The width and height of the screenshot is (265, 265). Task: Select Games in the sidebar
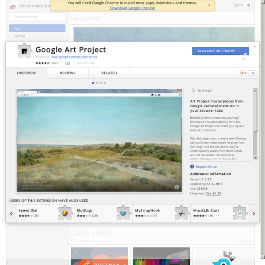point(19,36)
